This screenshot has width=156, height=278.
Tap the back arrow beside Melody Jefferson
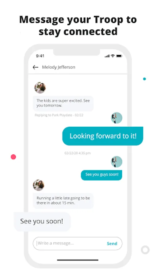coord(35,67)
